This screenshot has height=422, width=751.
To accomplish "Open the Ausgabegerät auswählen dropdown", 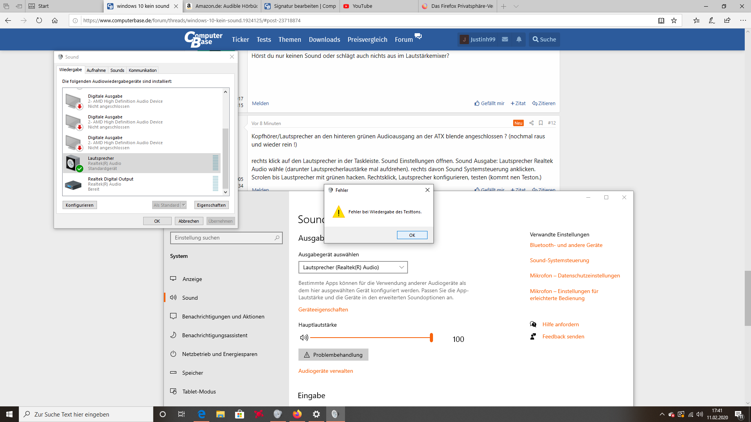I will [353, 267].
